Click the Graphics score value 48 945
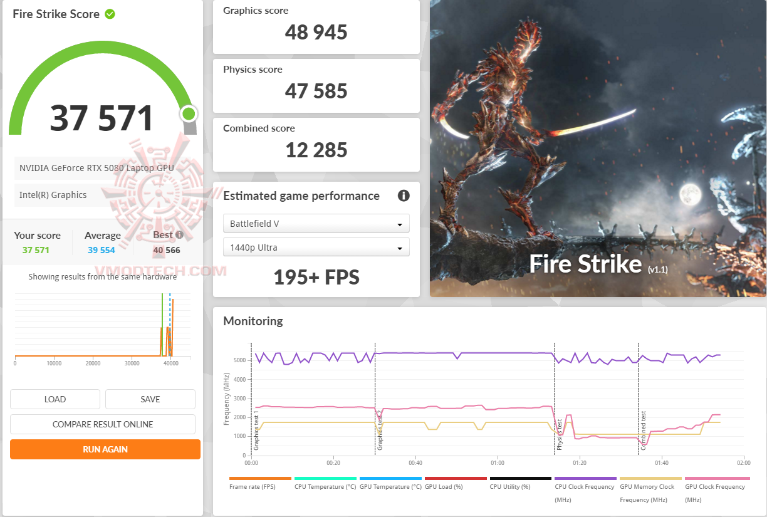767x517 pixels. [316, 32]
